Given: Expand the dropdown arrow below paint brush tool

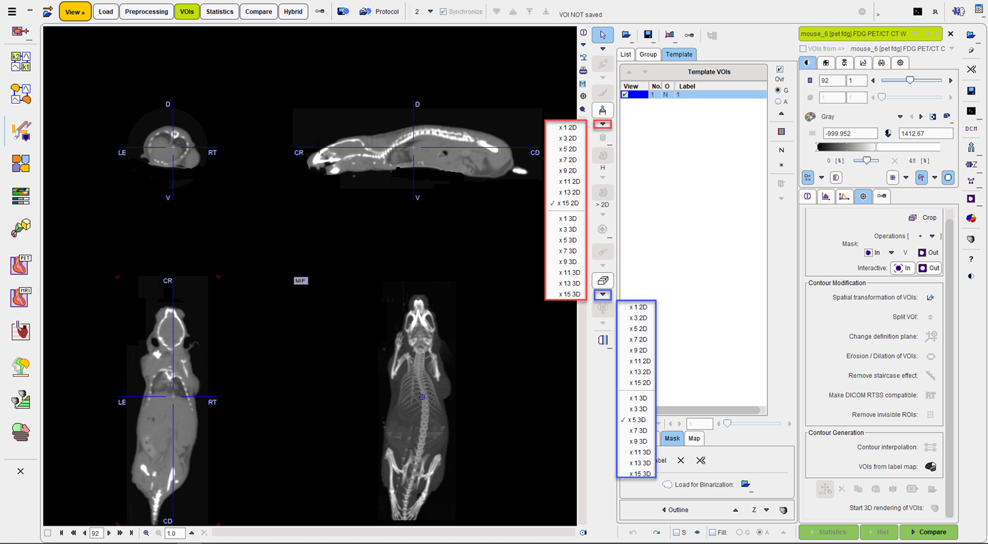Looking at the screenshot, I should [x=602, y=124].
